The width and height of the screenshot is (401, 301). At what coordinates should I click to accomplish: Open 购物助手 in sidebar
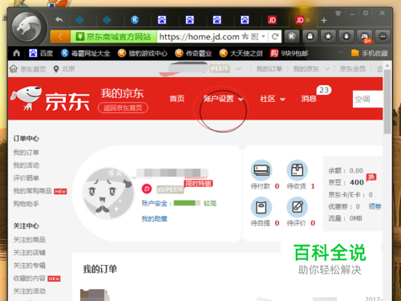click(x=26, y=204)
